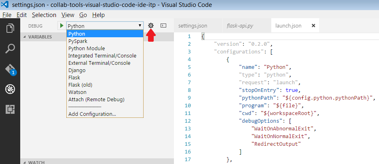Open the View menu
379x164 pixels.
(x=68, y=15)
